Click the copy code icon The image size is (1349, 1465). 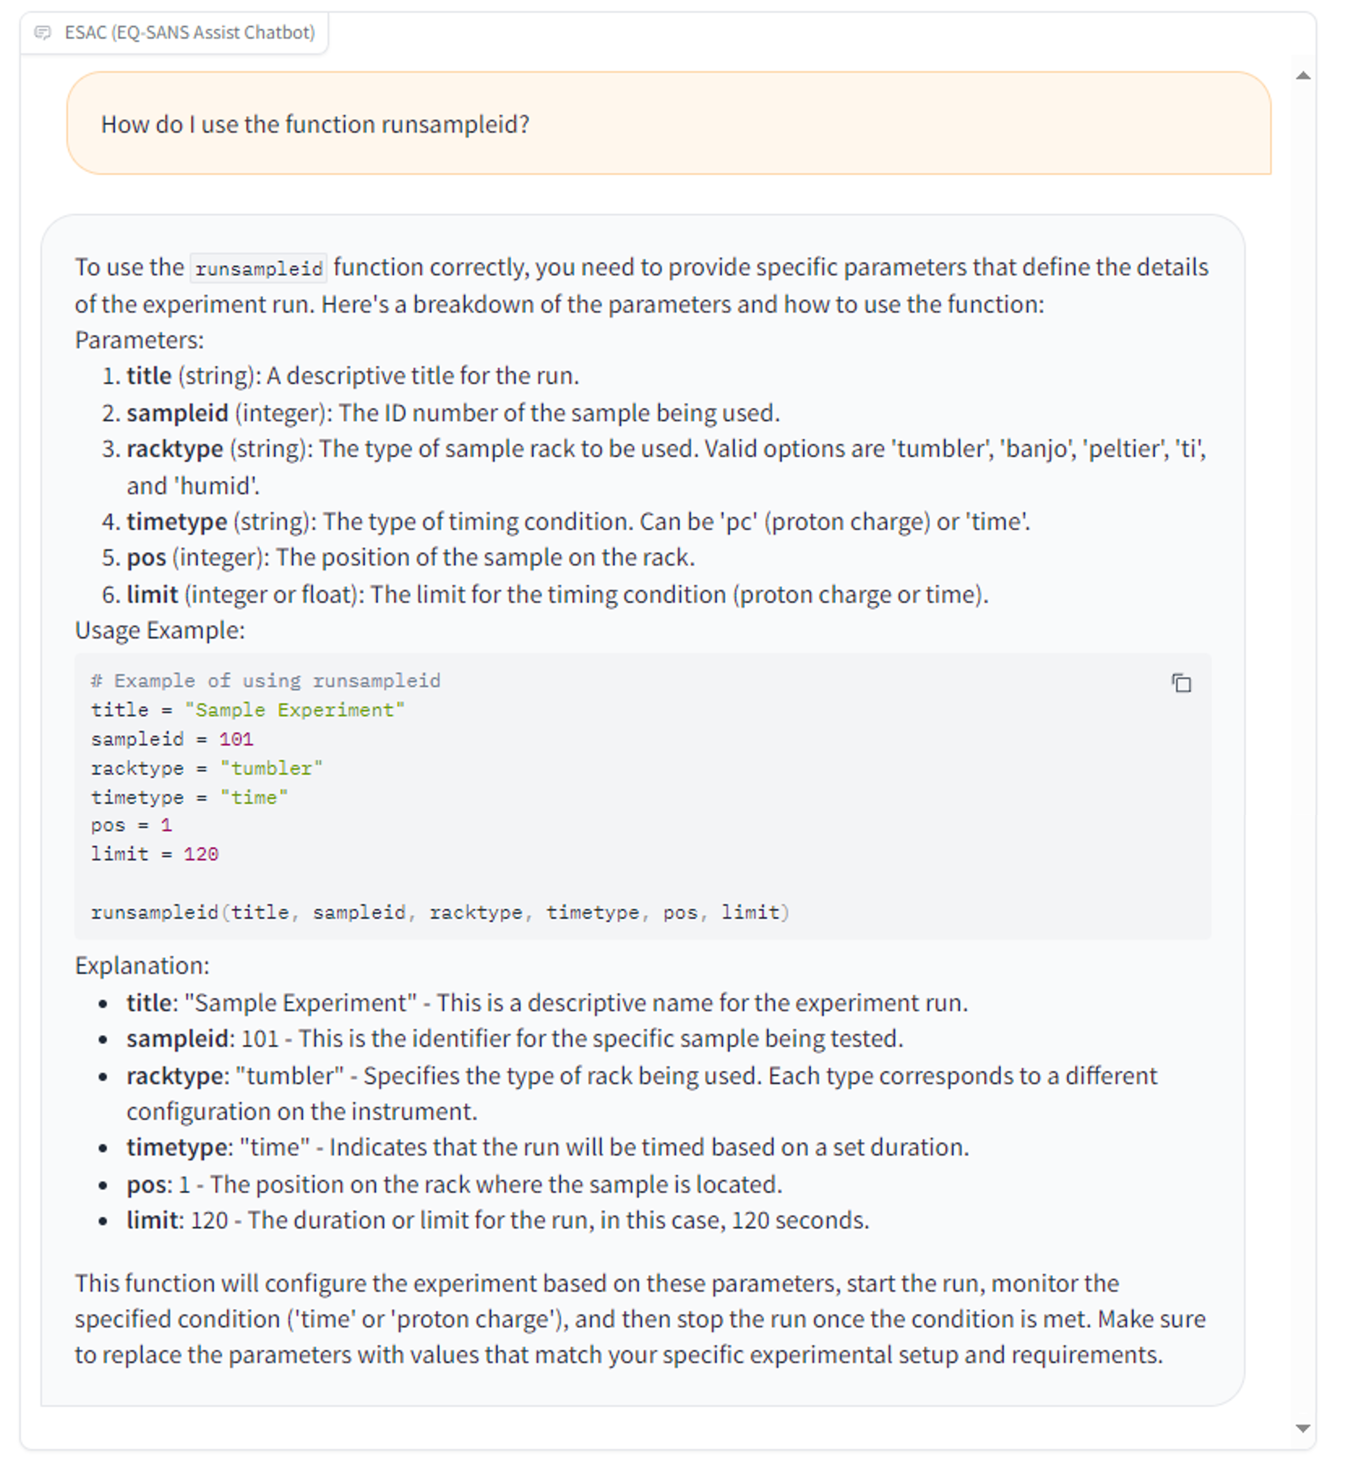click(1181, 683)
